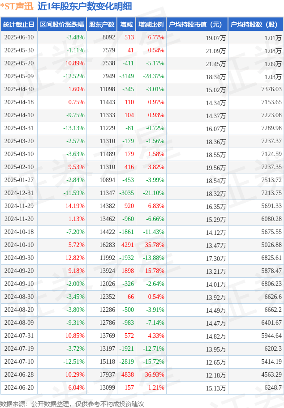Click the 户均持股市值（元） column header
The width and height of the screenshot is (284, 408).
pos(197,25)
